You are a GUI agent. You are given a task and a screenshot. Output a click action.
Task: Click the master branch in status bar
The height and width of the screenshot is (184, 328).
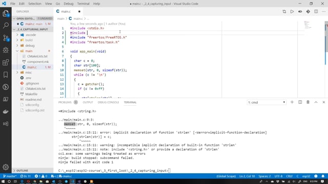click(x=10, y=176)
